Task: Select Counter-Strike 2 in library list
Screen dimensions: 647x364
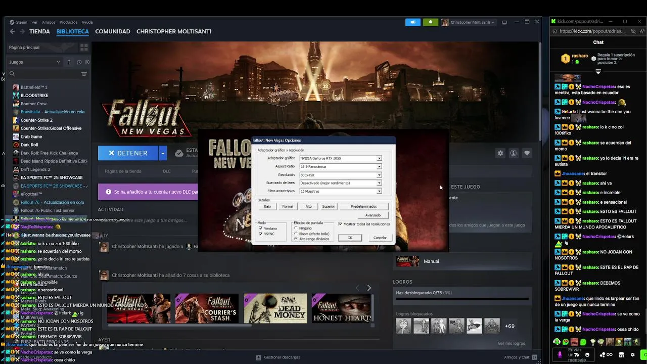Action: coord(36,120)
